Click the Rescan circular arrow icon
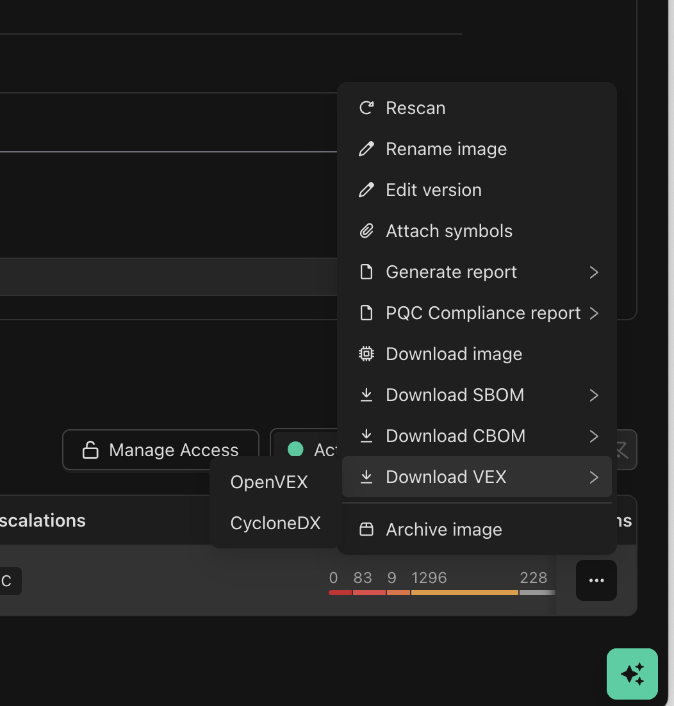674x706 pixels. click(366, 108)
